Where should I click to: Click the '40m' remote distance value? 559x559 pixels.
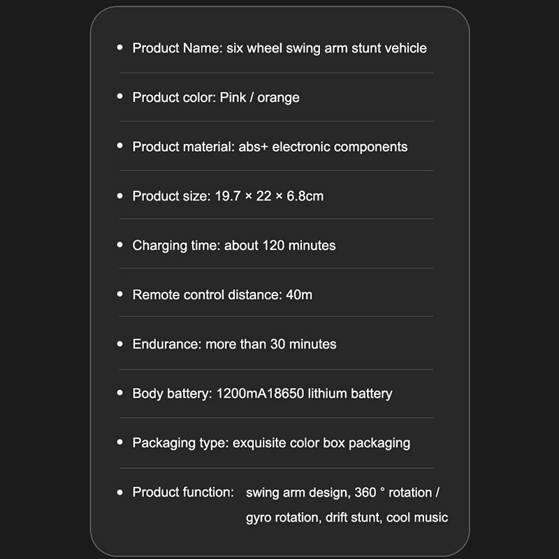tap(299, 295)
